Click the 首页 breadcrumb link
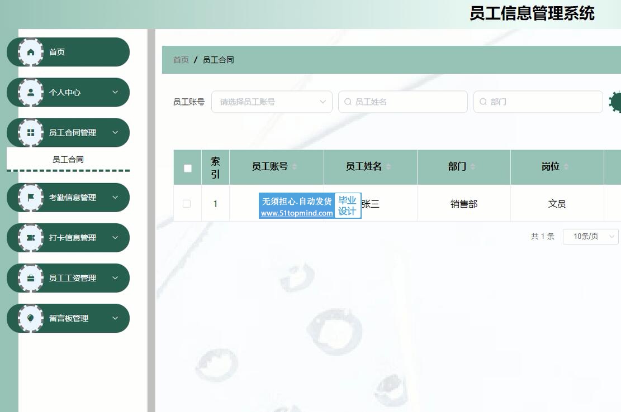 click(x=181, y=60)
